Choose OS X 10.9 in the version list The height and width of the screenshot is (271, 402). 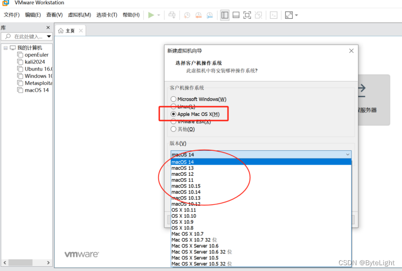[261, 222]
